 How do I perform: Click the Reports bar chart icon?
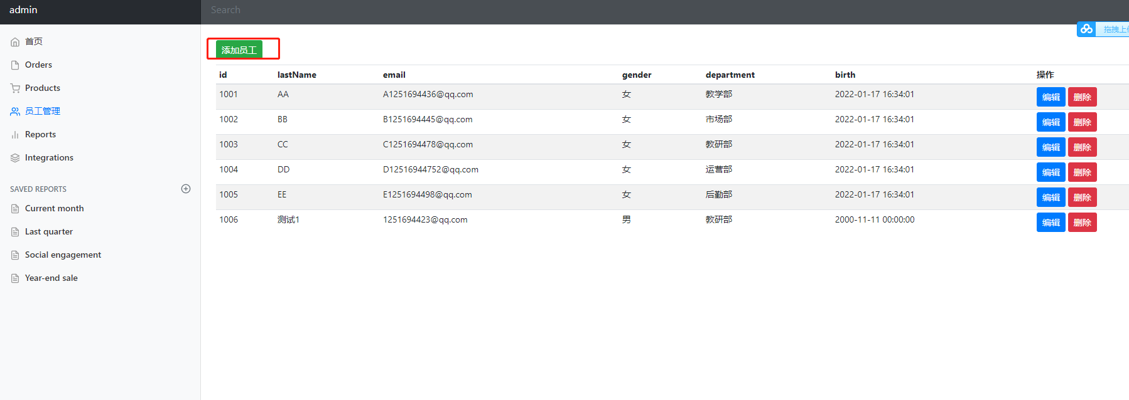(15, 135)
